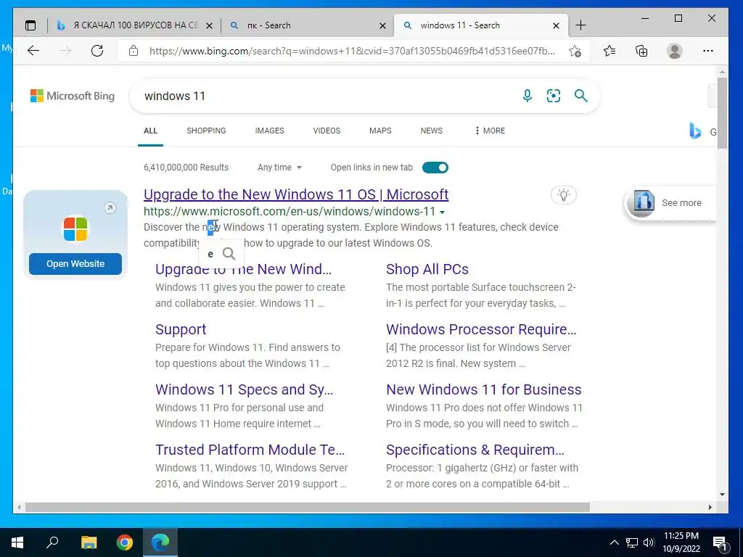The width and height of the screenshot is (743, 557).
Task: Open Upgrade to the New Windows 11 OS link
Action: [x=296, y=194]
